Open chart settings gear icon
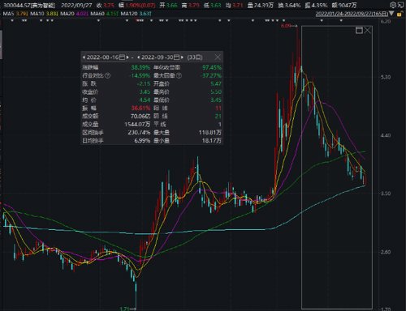Image resolution: width=406 pixels, height=311 pixels. point(393,5)
